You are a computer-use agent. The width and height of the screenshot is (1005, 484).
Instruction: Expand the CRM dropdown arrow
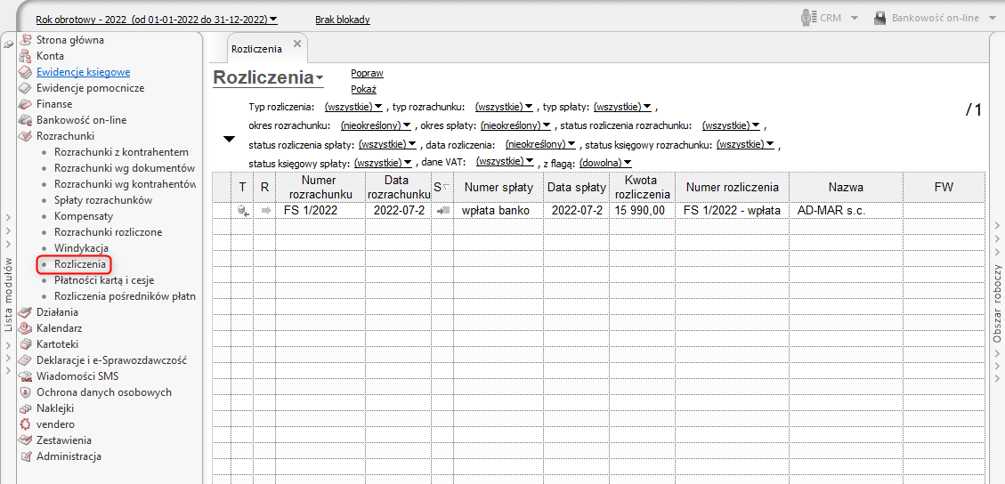pos(855,19)
